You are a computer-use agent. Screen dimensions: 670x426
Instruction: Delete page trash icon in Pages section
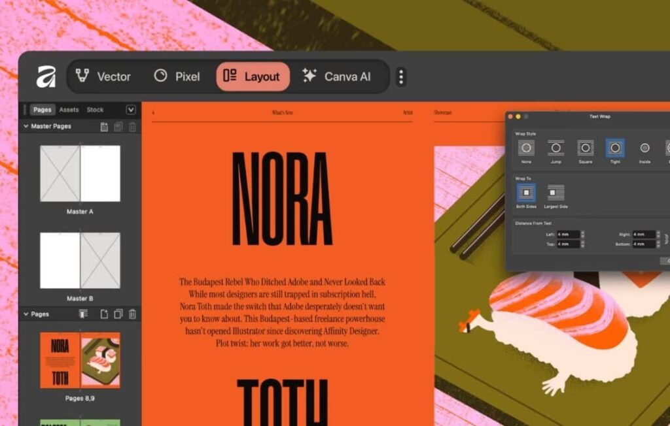(x=132, y=314)
